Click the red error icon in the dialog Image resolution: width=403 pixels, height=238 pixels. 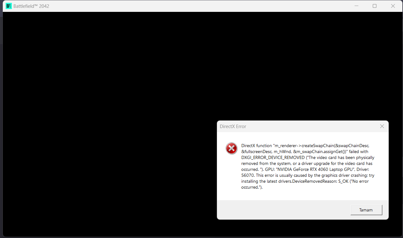232,148
